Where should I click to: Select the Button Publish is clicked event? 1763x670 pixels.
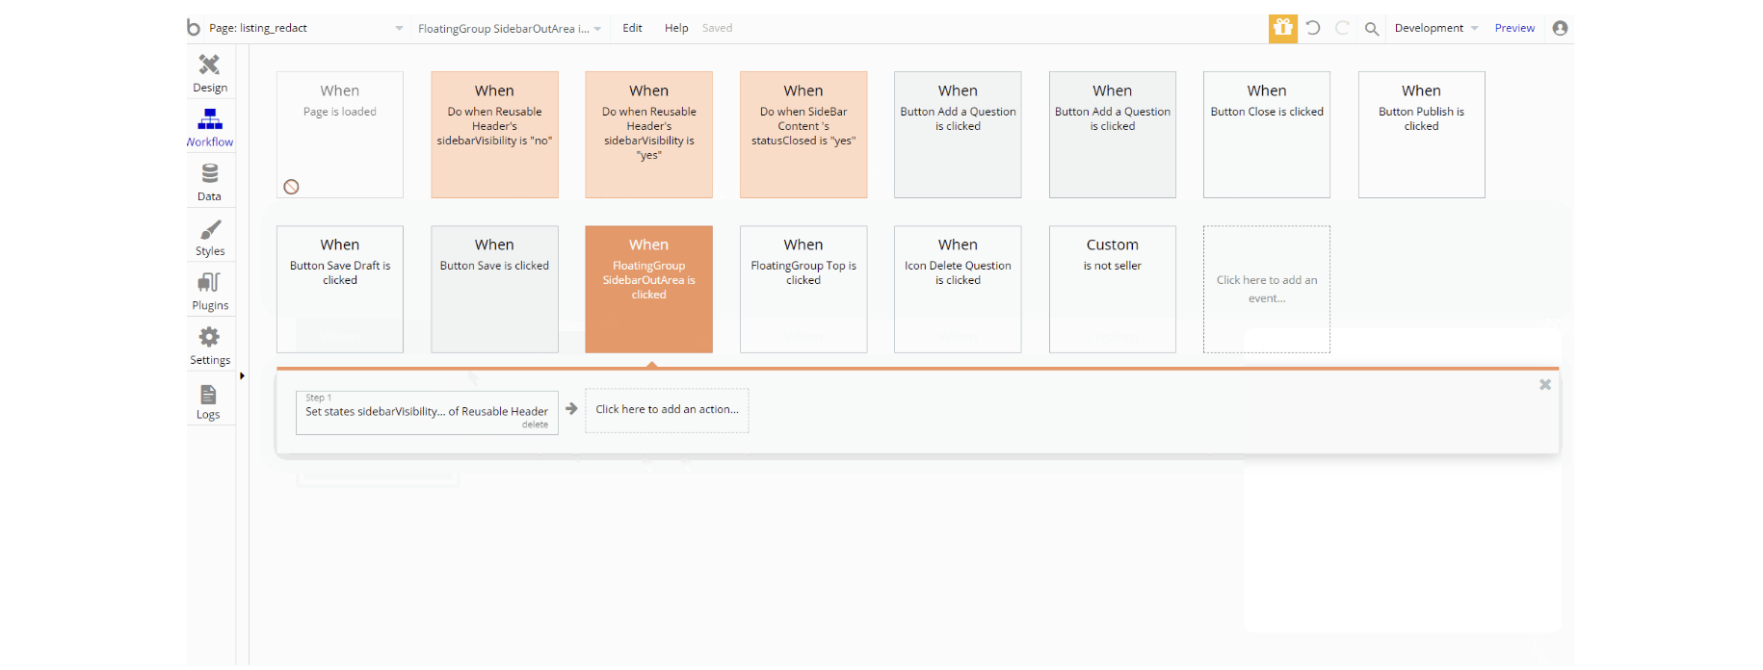(1421, 134)
